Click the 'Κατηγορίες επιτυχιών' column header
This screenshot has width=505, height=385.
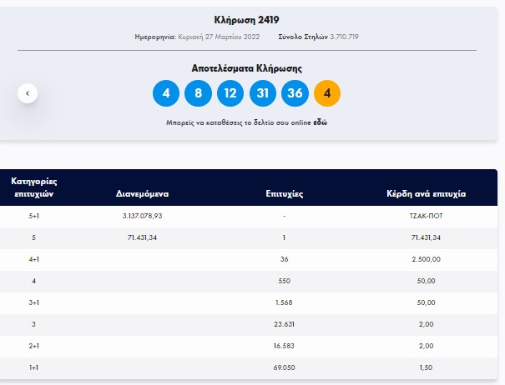point(34,187)
